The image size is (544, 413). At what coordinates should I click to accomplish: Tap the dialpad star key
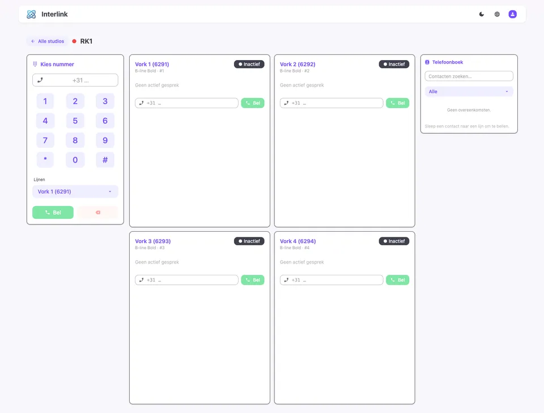point(45,160)
